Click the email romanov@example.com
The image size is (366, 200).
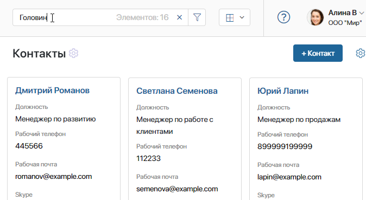point(53,177)
